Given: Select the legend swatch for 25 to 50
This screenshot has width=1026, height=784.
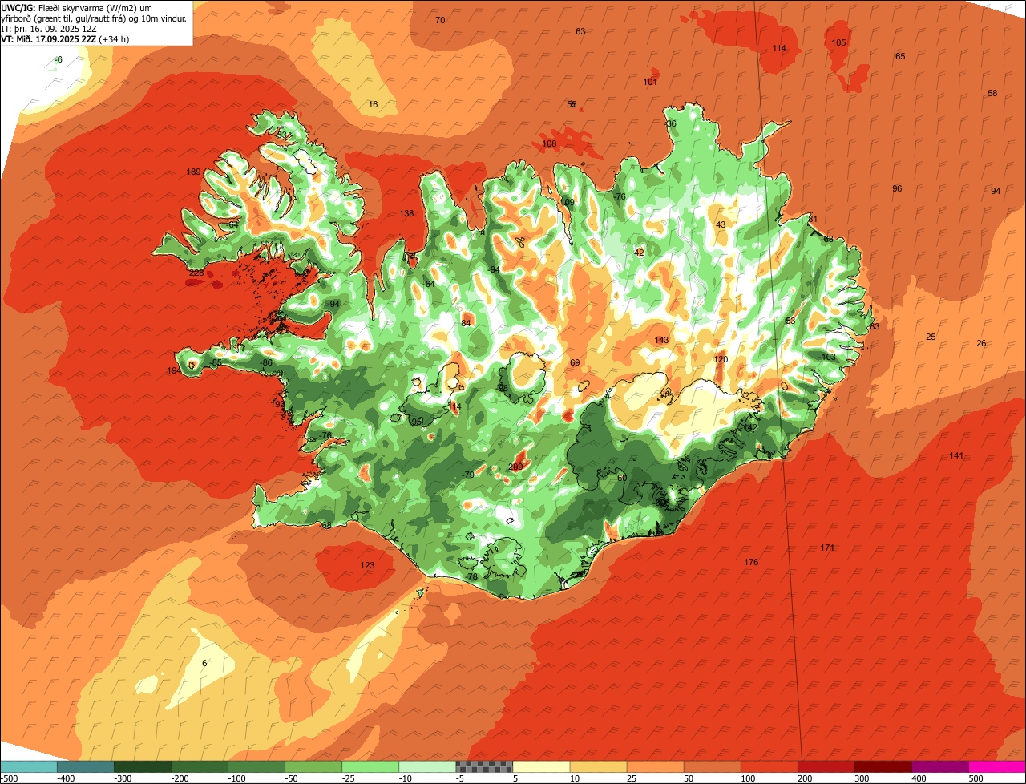Looking at the screenshot, I should click(655, 766).
